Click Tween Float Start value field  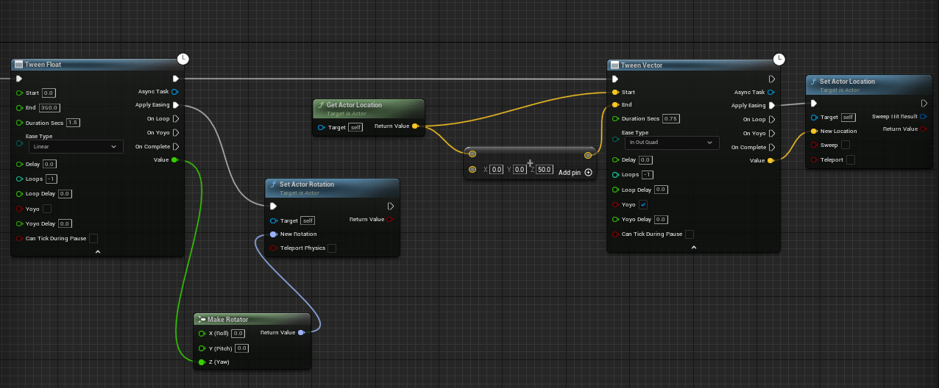[x=49, y=93]
